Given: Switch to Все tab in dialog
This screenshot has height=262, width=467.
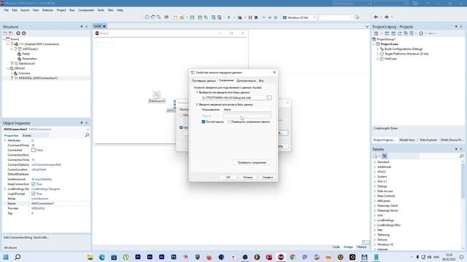Looking at the screenshot, I should pos(261,81).
